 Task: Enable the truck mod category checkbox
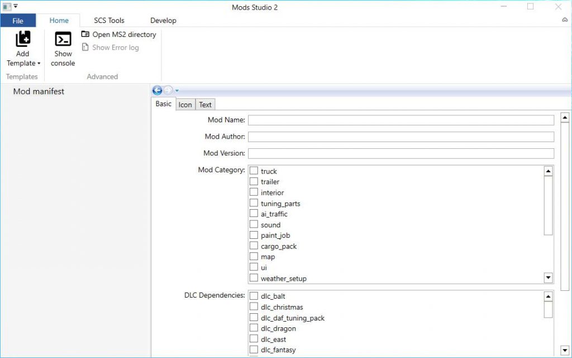tap(254, 171)
